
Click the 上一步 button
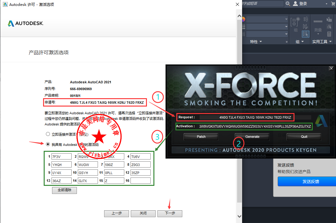click(117, 214)
